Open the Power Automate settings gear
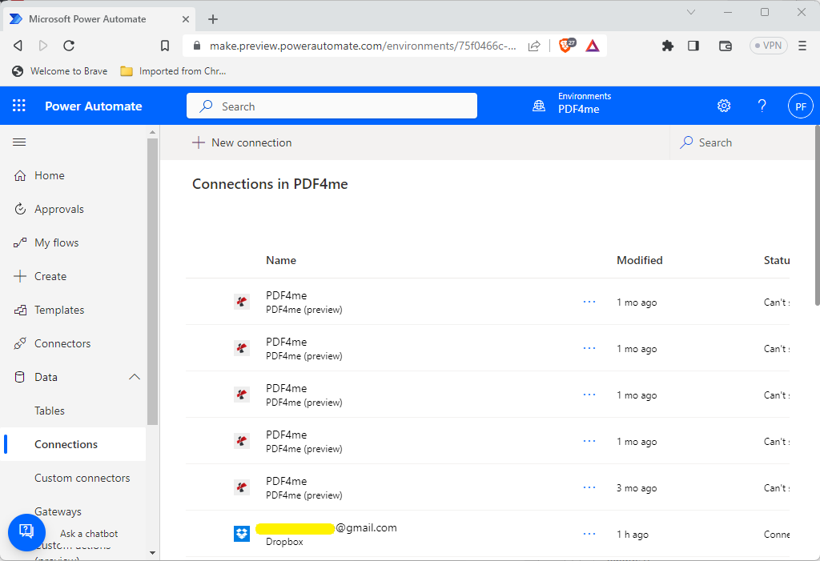 (x=724, y=105)
